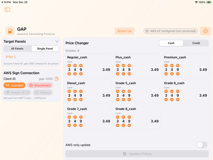Image resolution: width=213 pixels, height=160 pixels.
Task: Increase Diesel_cash third digit
Action: point(81,91)
